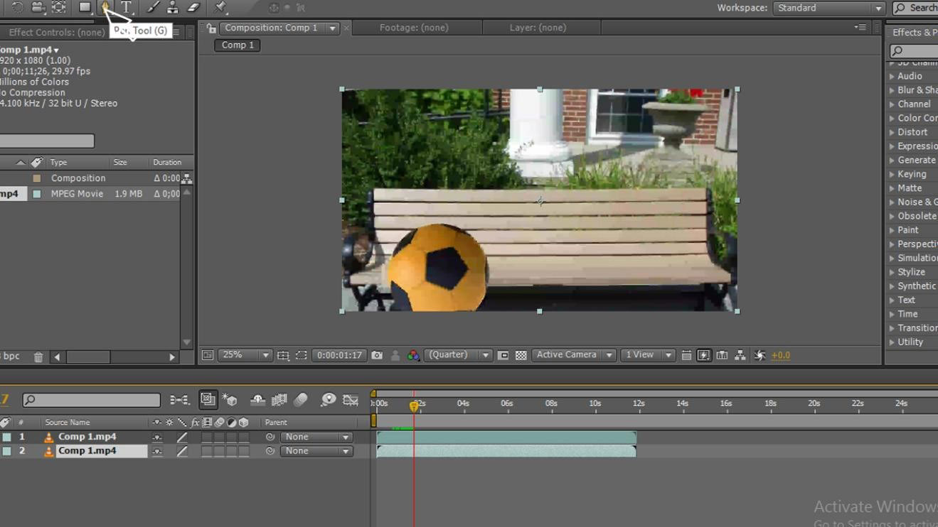Viewport: 938px width, 527px height.
Task: Take a snapshot with the camera icon
Action: (x=377, y=355)
